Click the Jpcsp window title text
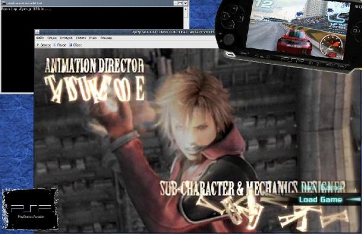Image resolution: width=362 pixels, height=234 pixels. [173, 32]
